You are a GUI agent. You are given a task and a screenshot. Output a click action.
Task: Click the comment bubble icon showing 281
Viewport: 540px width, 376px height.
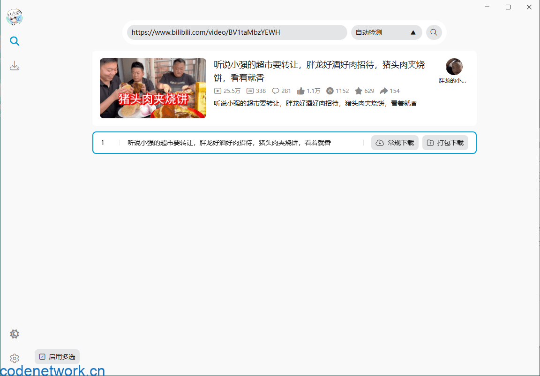pyautogui.click(x=276, y=91)
